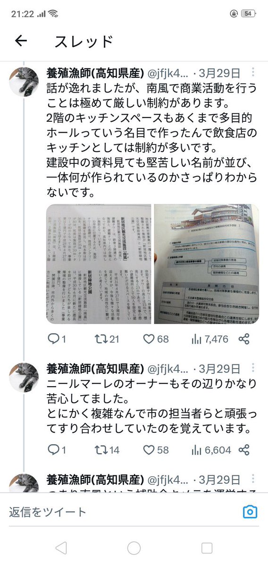
Task: Open more options on first tweet
Action: (253, 73)
